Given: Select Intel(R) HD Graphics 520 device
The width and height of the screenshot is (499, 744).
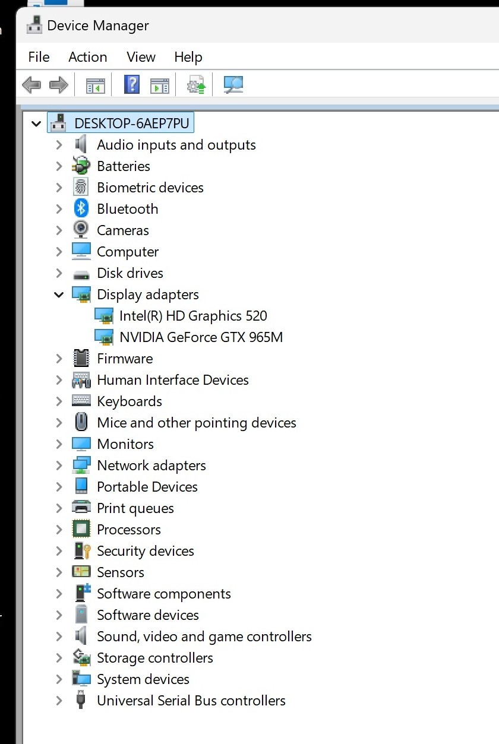Looking at the screenshot, I should 193,316.
